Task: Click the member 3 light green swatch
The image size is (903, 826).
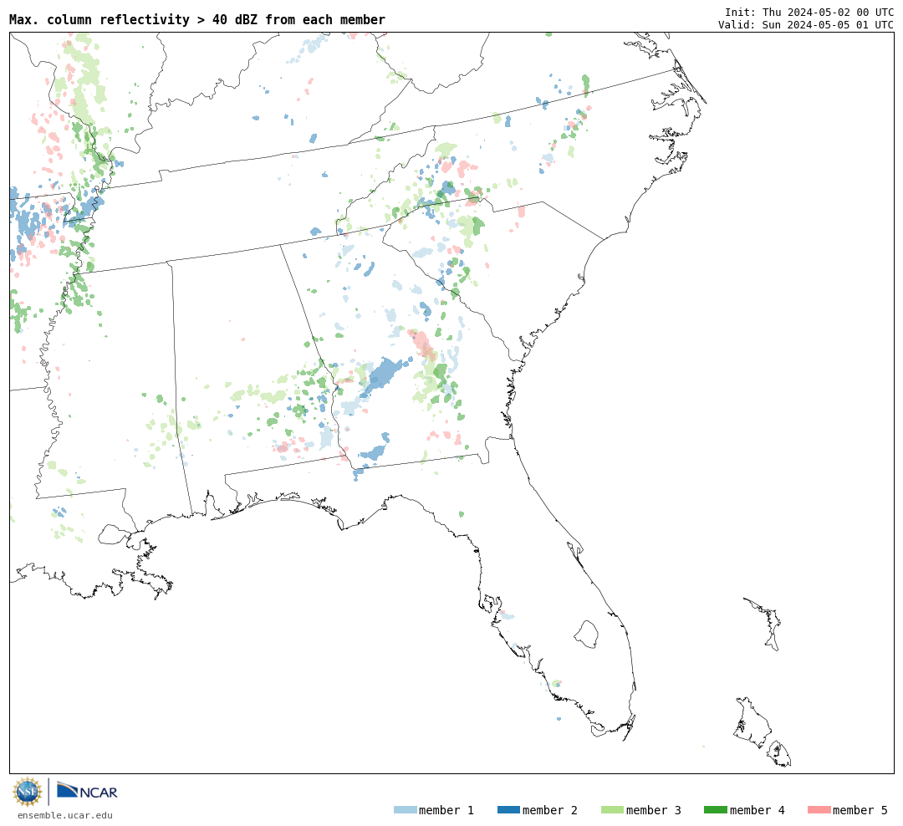Action: click(x=612, y=810)
